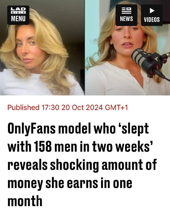
Task: Click the article headline about OnlyFans model
Action: point(82,165)
